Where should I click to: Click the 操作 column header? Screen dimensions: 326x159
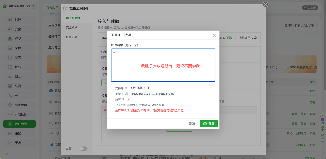[x=312, y=82]
